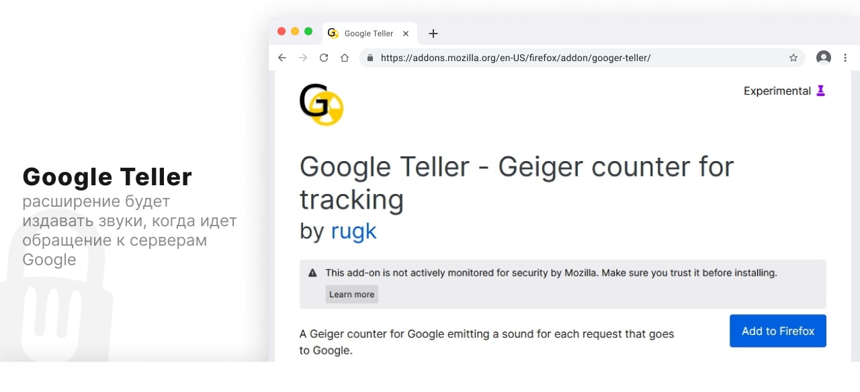This screenshot has width=860, height=392.
Task: Click the green maximize window button
Action: tap(308, 32)
